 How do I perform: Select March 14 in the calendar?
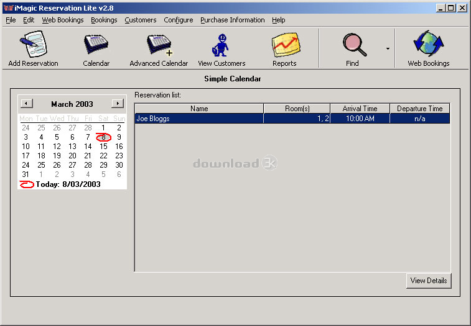coord(88,147)
